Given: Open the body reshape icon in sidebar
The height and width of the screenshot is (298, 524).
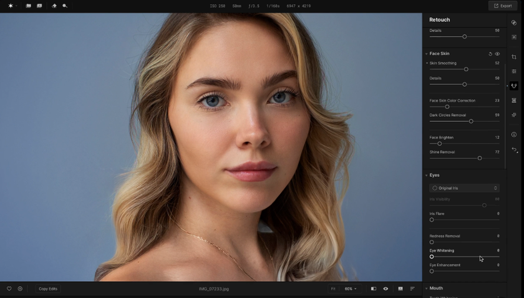Looking at the screenshot, I should coord(514,101).
